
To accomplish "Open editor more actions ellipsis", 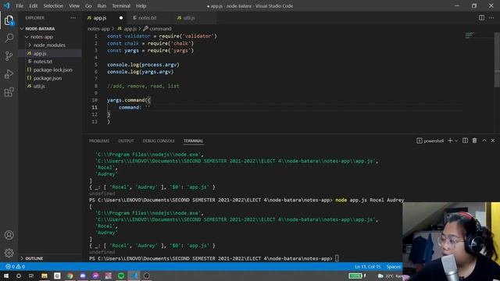I will point(491,18).
